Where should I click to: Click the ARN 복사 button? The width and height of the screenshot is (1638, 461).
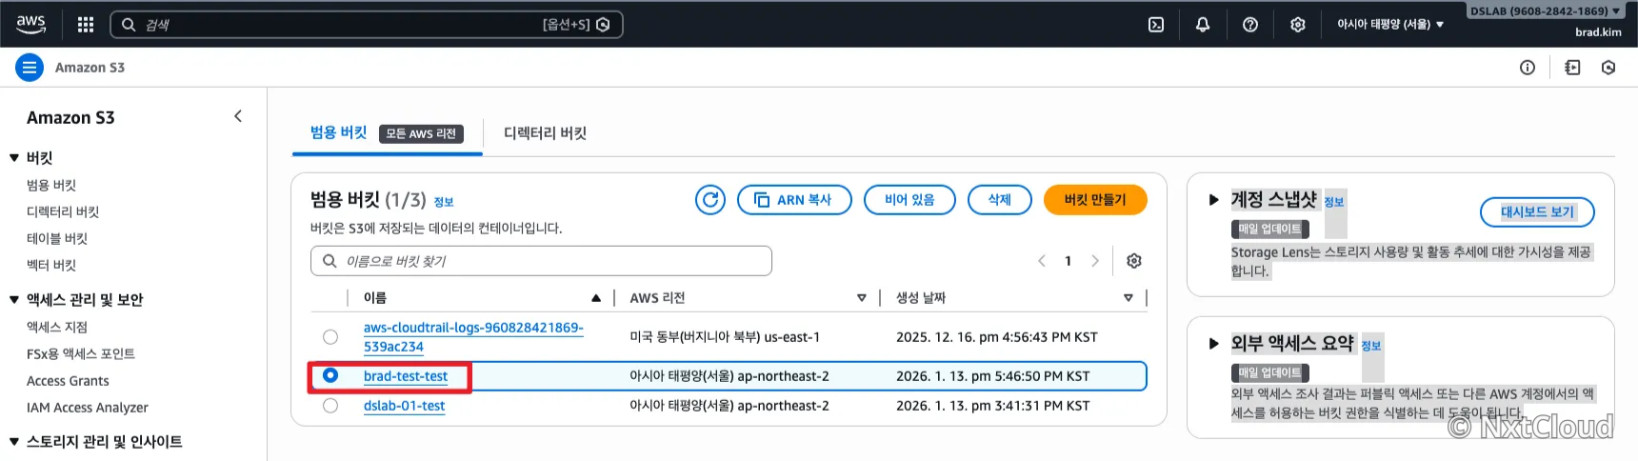pyautogui.click(x=794, y=200)
